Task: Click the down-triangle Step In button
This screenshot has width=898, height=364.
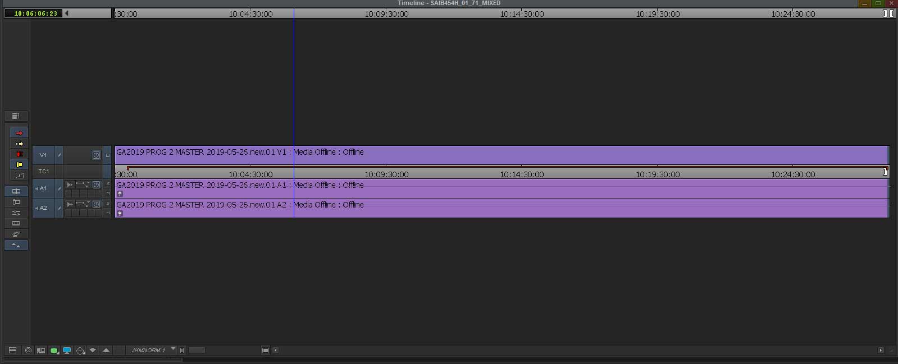Action: point(93,351)
